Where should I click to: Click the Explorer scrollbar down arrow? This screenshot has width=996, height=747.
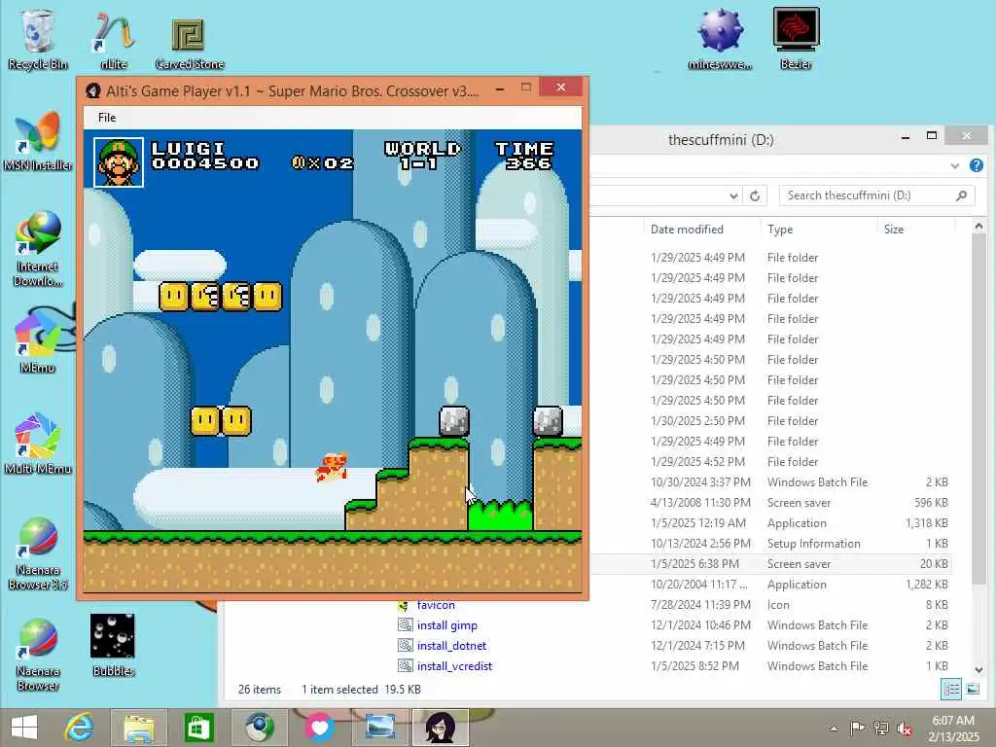click(978, 669)
